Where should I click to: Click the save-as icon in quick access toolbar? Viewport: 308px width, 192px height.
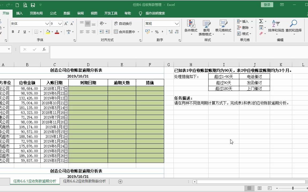click(33, 5)
